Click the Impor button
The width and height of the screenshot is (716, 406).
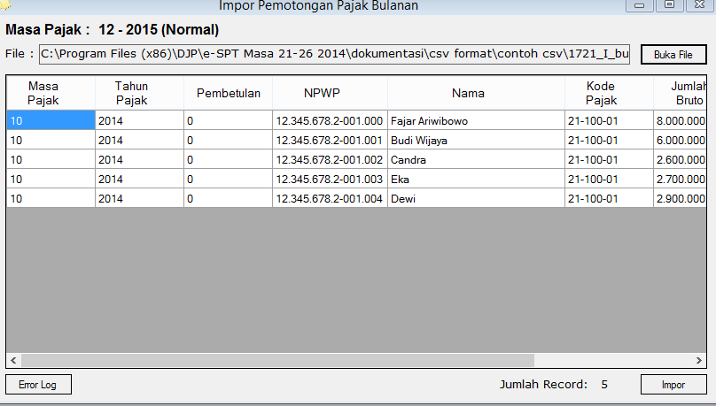(673, 384)
